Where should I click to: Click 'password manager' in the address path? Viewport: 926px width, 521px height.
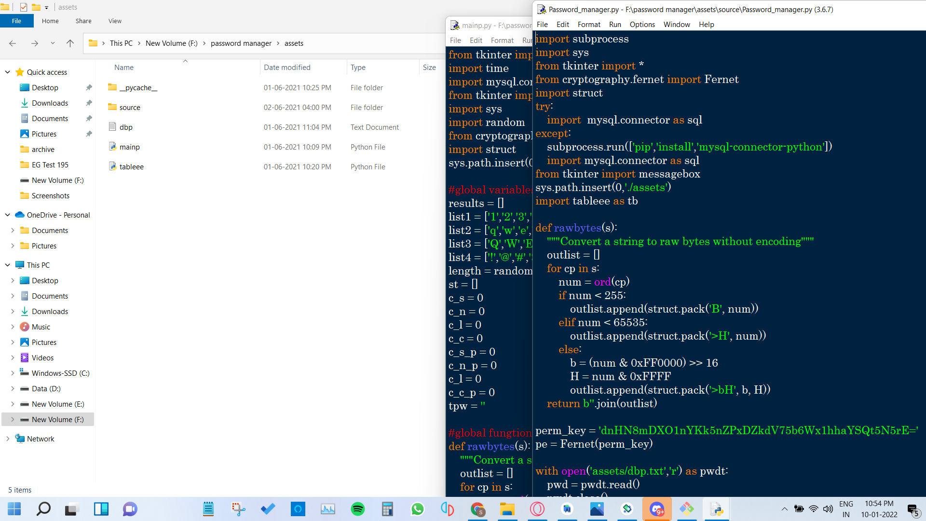241,43
